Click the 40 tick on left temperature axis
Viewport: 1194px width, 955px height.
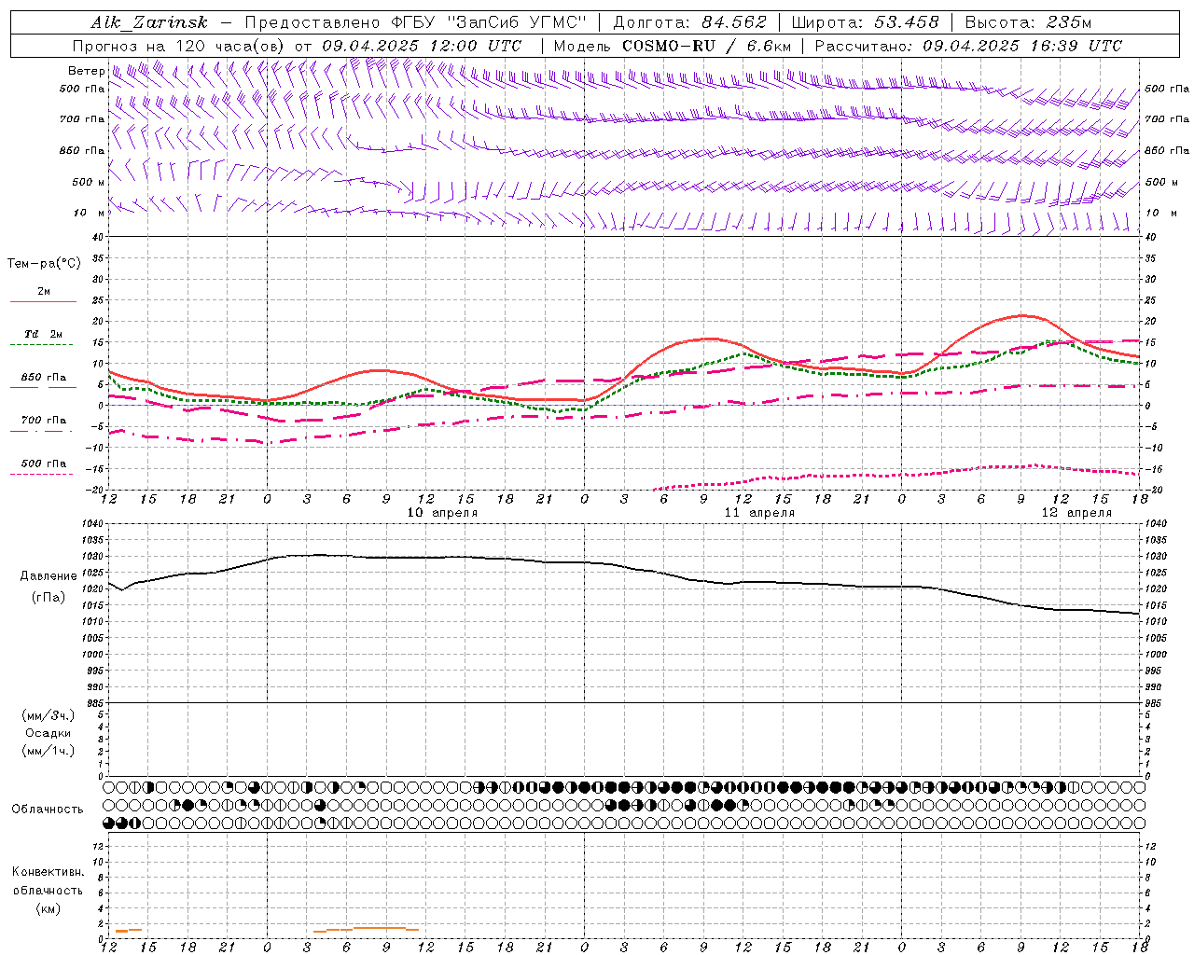(97, 237)
